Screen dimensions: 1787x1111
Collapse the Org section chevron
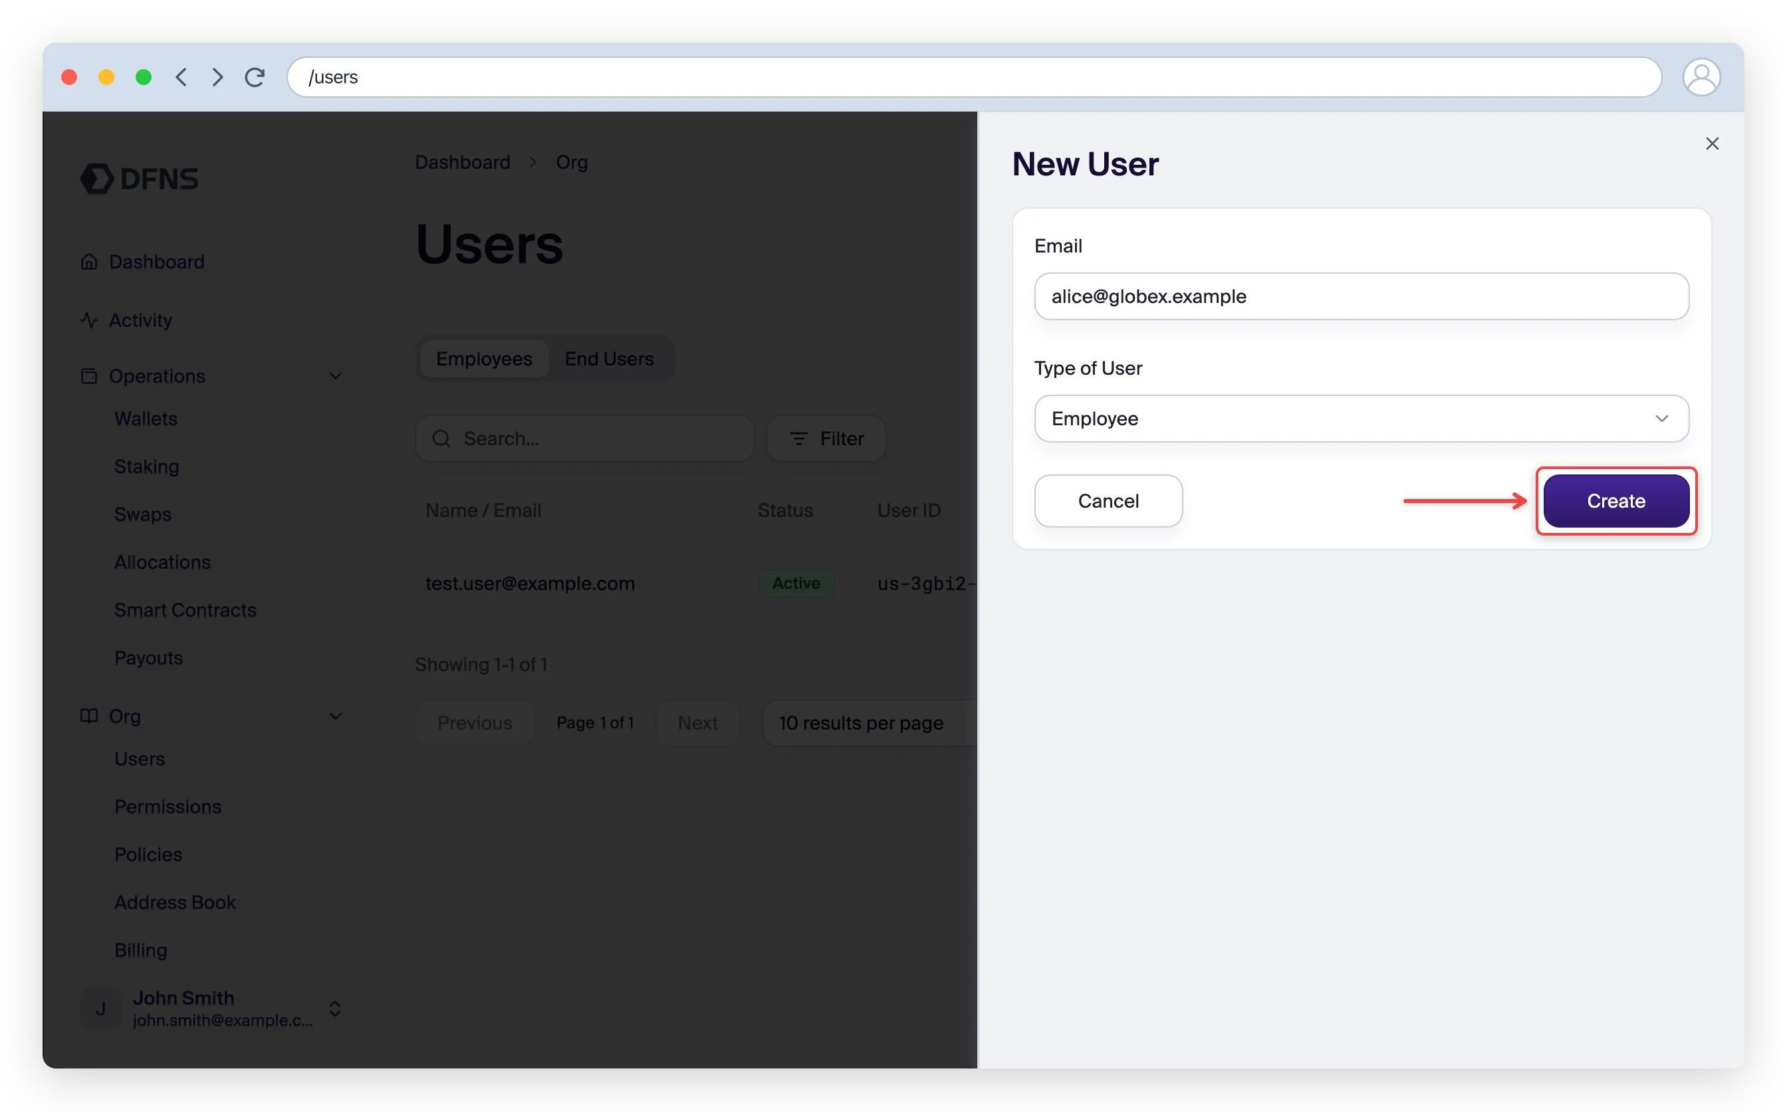(x=335, y=716)
